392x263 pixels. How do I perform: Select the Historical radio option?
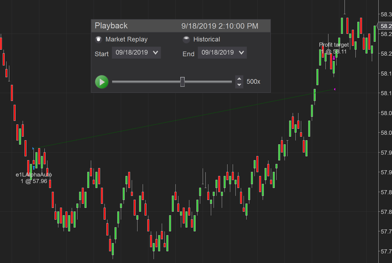[x=186, y=40]
